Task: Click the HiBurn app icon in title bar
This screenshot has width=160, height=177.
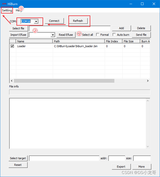Action: (4, 4)
